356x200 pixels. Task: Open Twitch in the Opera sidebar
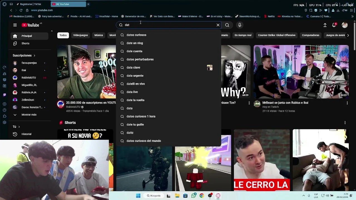point(4,95)
